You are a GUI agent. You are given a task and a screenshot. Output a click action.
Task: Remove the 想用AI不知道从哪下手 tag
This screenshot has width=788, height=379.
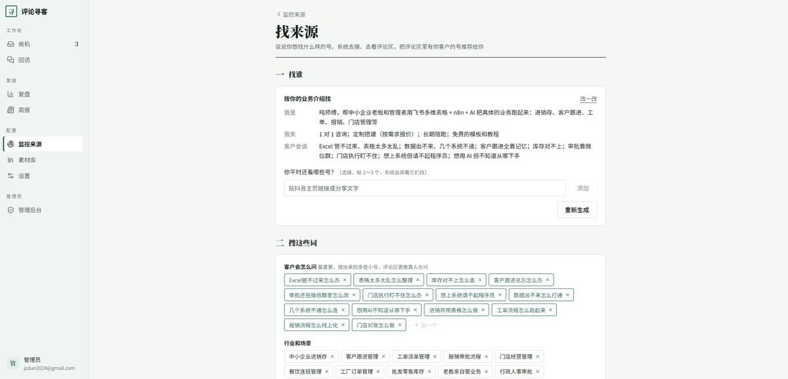(414, 310)
